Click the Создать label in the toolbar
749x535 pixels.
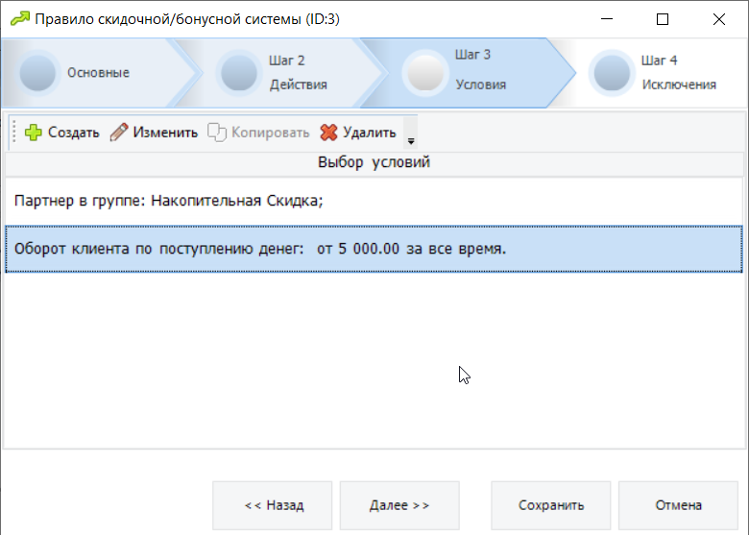[x=74, y=133]
